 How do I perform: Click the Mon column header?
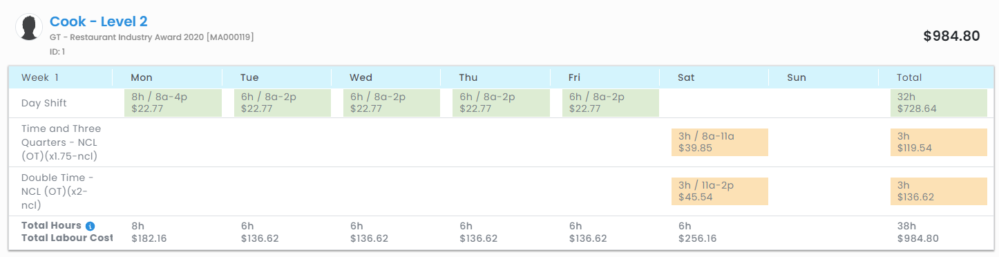click(x=142, y=77)
